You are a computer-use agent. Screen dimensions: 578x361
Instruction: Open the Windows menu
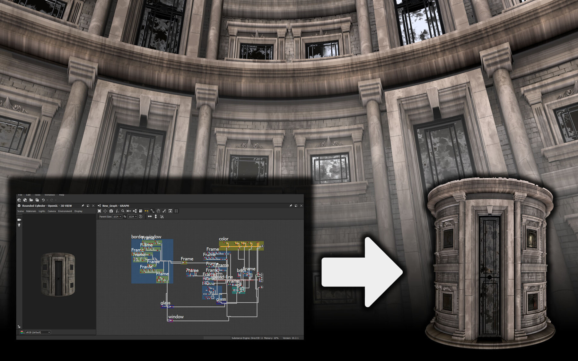pyautogui.click(x=50, y=195)
